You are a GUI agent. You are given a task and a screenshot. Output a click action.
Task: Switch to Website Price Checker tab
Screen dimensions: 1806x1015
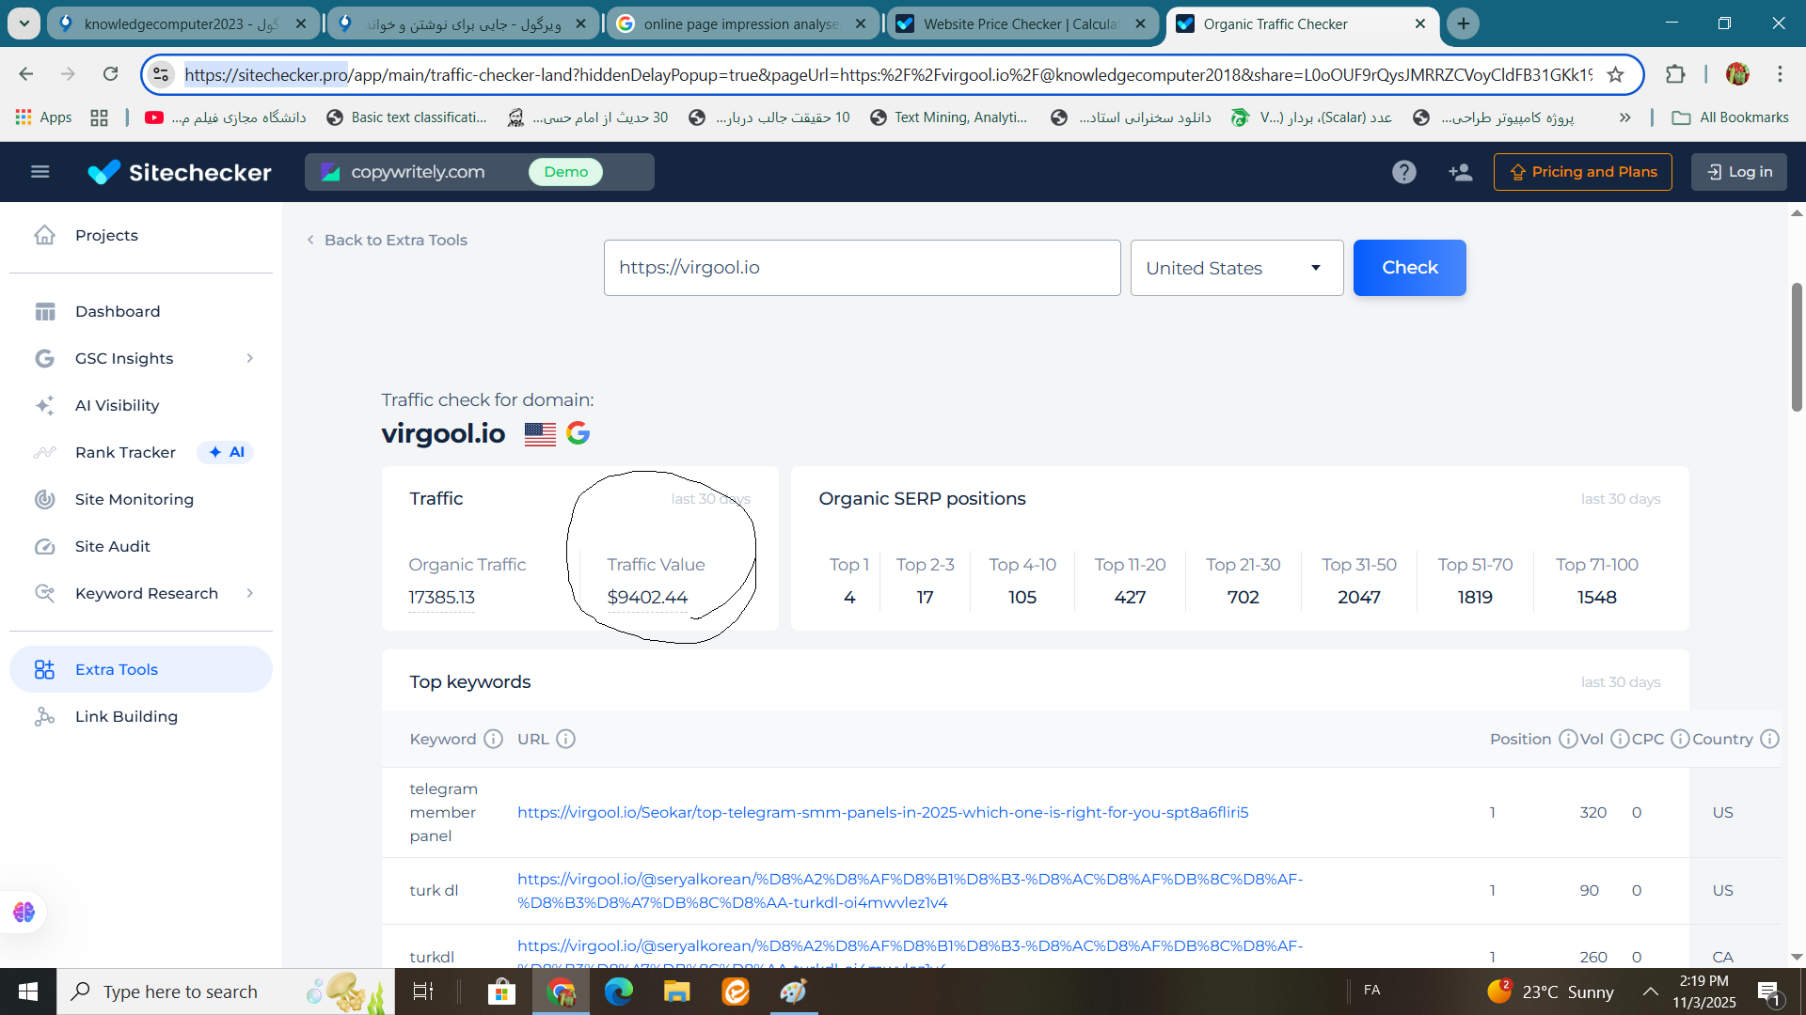[x=1021, y=23]
